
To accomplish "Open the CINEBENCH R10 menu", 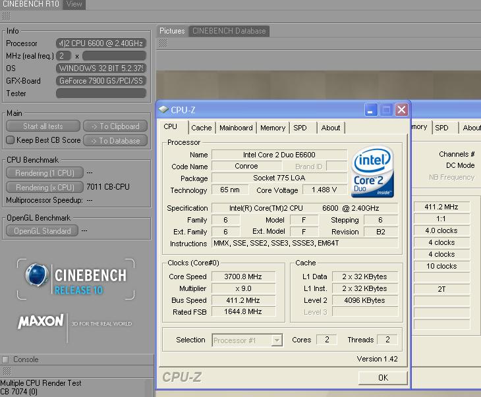I will (31, 5).
